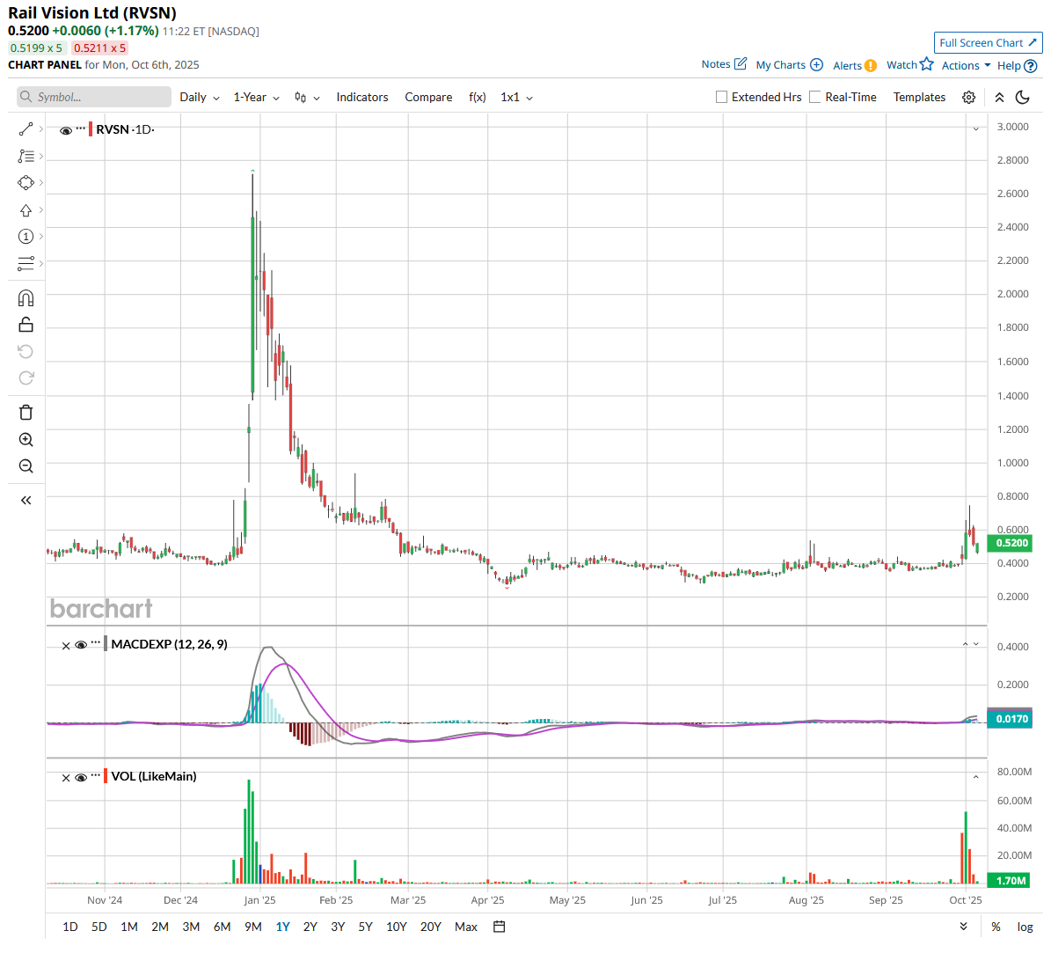1051x953 pixels.
Task: Open the calendar date range picker
Action: (500, 927)
